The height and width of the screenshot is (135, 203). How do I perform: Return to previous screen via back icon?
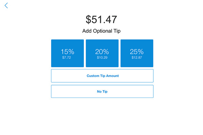[6, 5]
